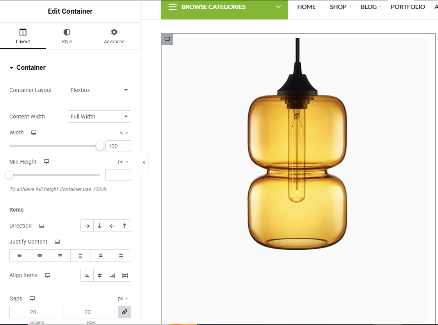Set align items to start
The height and width of the screenshot is (325, 438).
[87, 276]
